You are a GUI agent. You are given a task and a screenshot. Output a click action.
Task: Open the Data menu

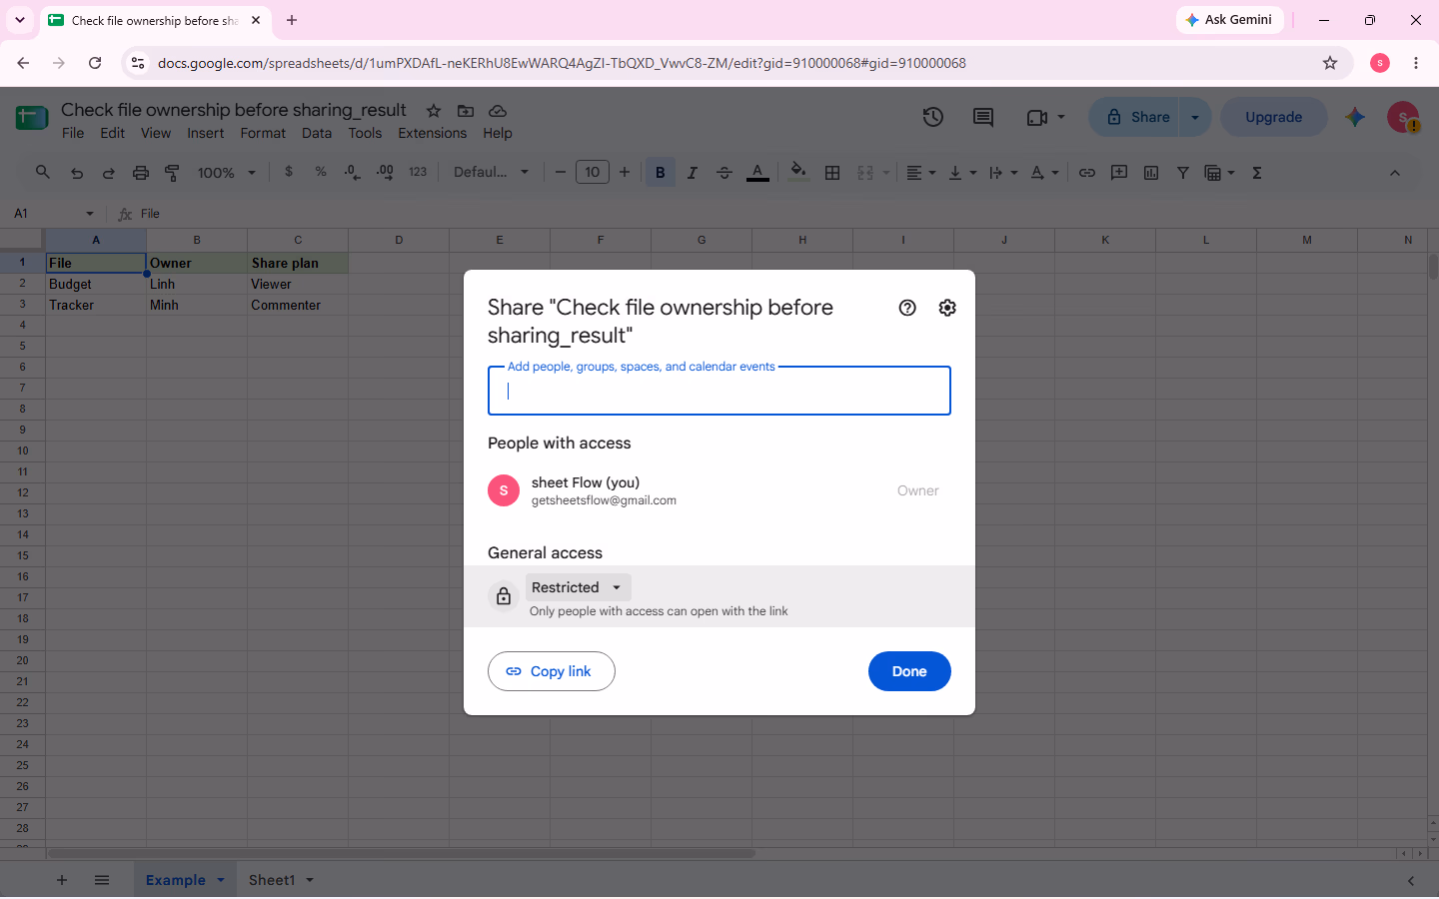317,133
